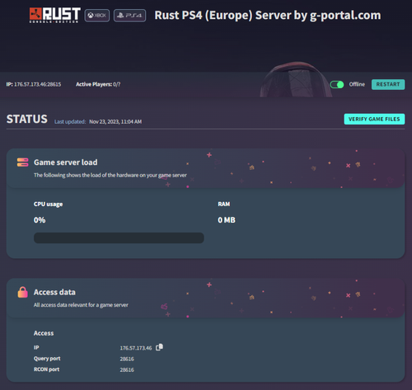Click the CPU usage progress bar

119,237
